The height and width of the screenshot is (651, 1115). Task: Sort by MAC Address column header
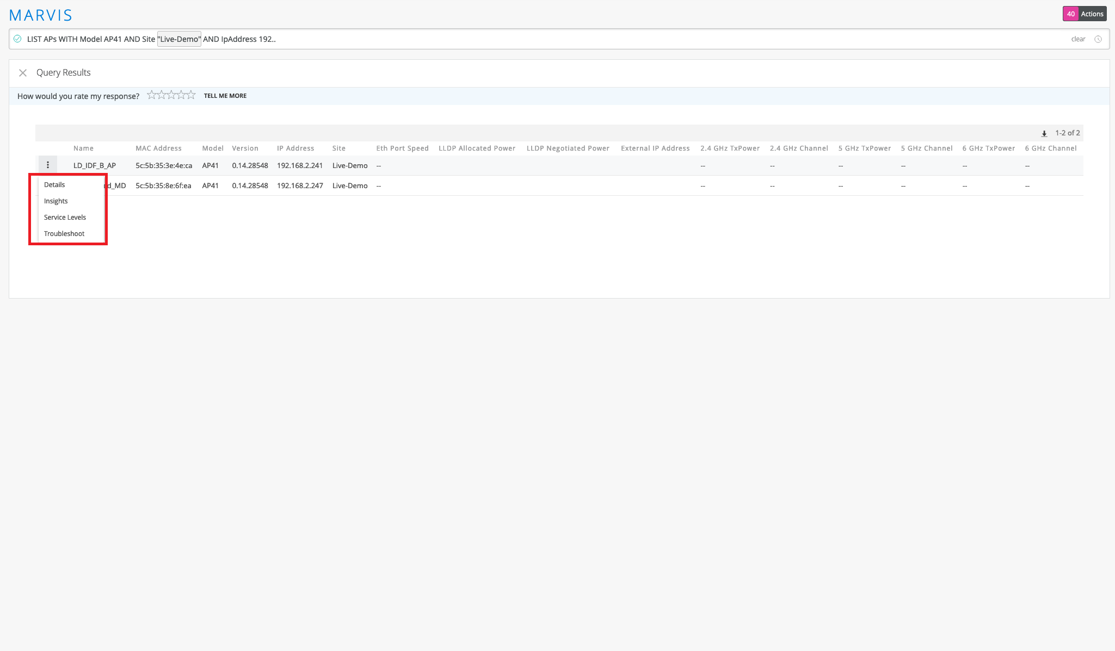(x=158, y=148)
